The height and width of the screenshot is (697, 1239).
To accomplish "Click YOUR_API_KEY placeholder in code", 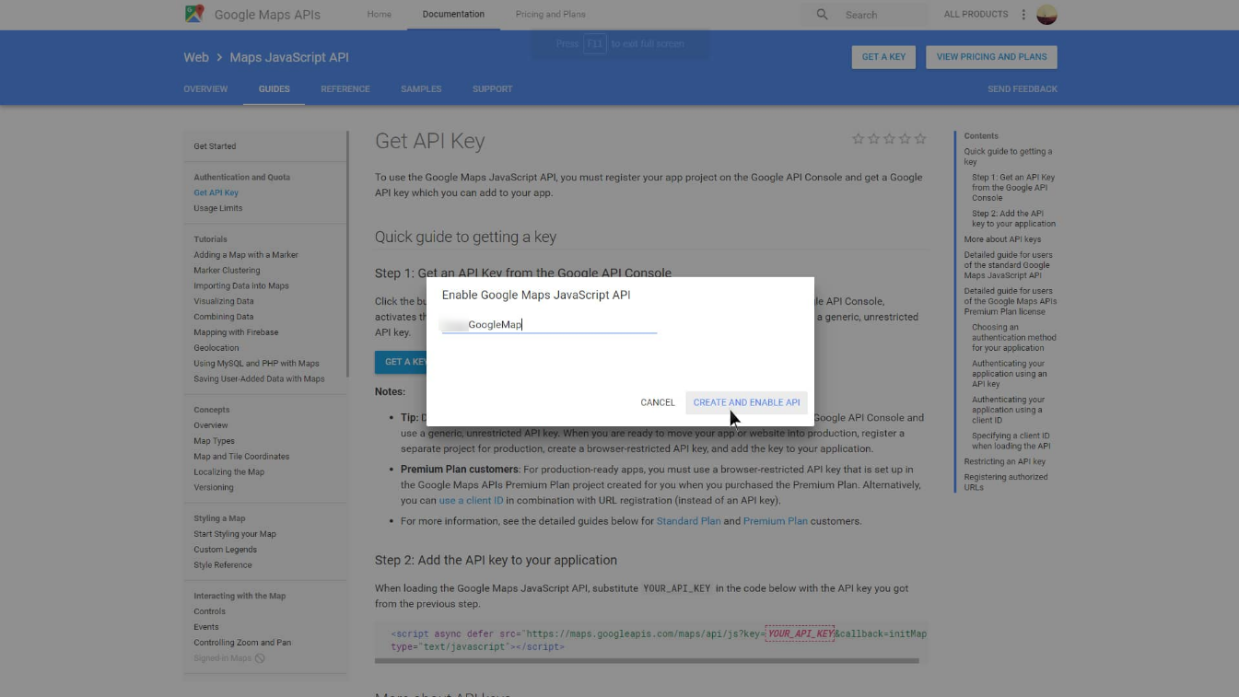I will (800, 633).
